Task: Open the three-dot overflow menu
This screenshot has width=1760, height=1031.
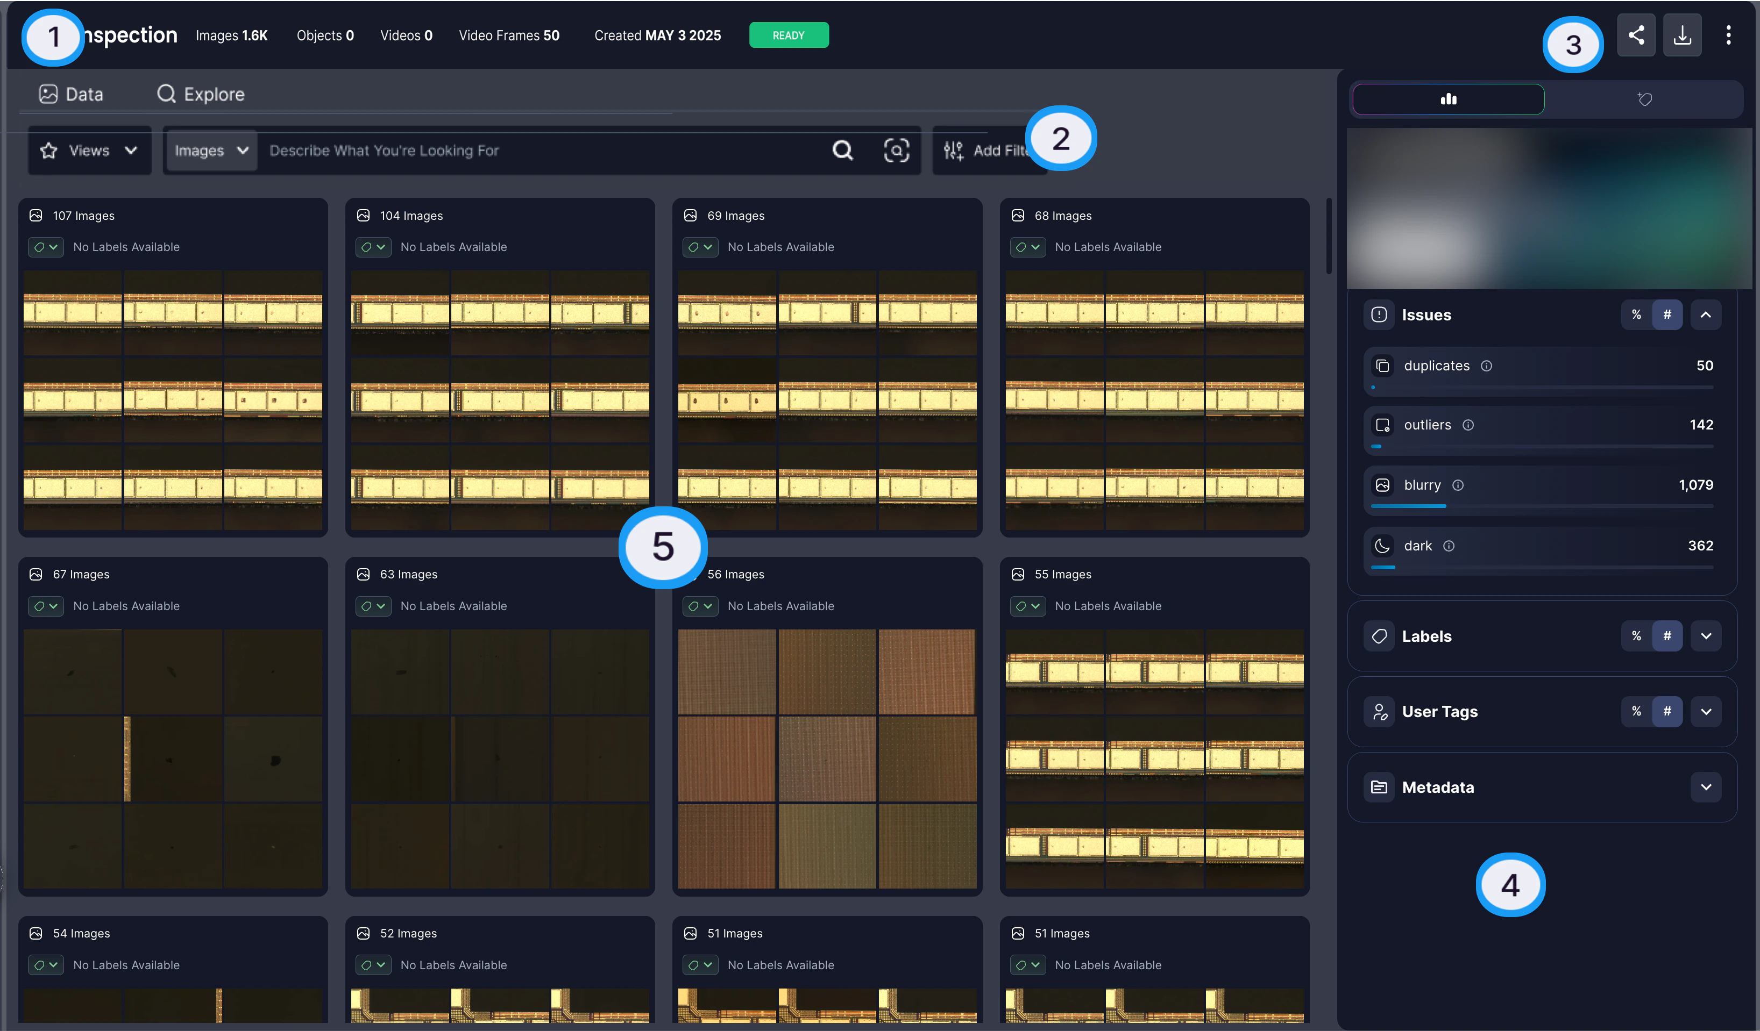Action: tap(1729, 34)
